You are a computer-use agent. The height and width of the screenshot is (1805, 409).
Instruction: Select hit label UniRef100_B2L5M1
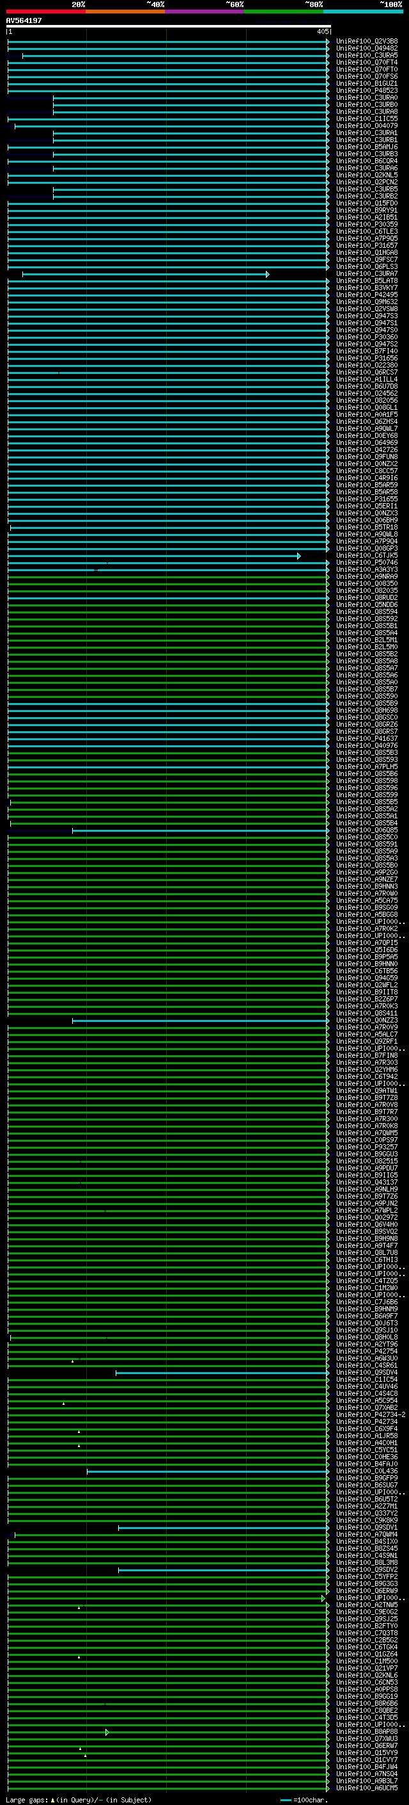click(367, 640)
